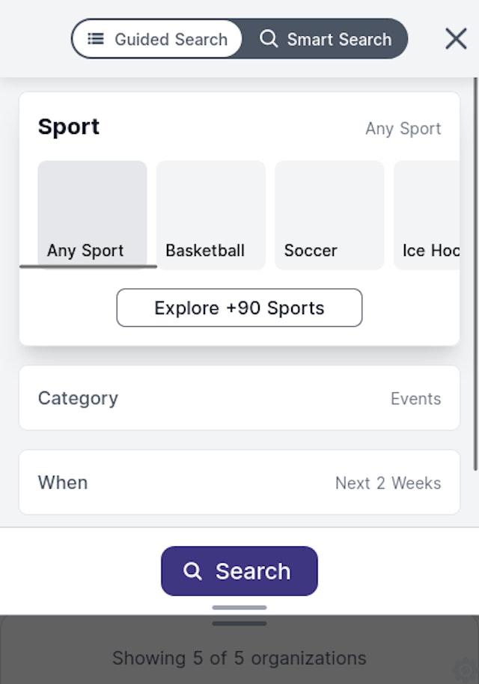The width and height of the screenshot is (479, 684).
Task: Open the Next 2 Weeks date value
Action: click(x=388, y=483)
